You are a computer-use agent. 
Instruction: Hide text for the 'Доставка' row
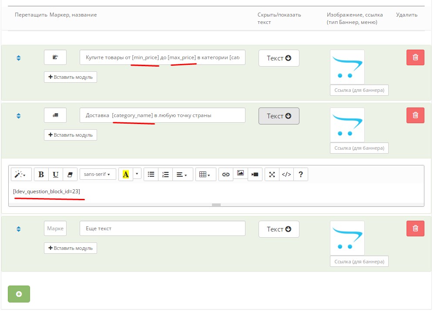point(279,116)
